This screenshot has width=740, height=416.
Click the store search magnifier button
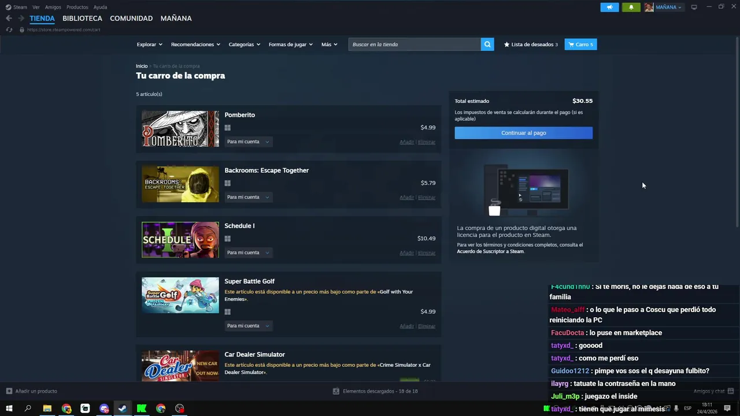pos(487,44)
